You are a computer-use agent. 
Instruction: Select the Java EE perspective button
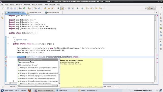tap(152, 8)
